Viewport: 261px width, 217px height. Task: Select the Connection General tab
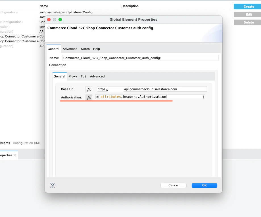[59, 77]
